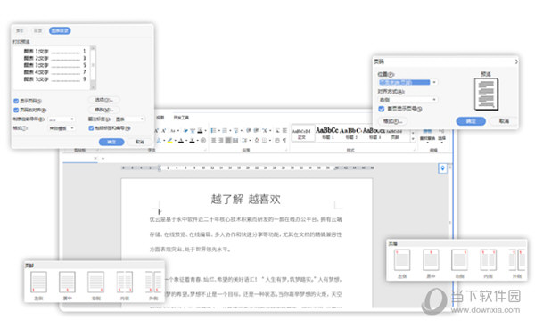
Task: Choose 右侧 layout in 页眉 panel
Action: 459,264
